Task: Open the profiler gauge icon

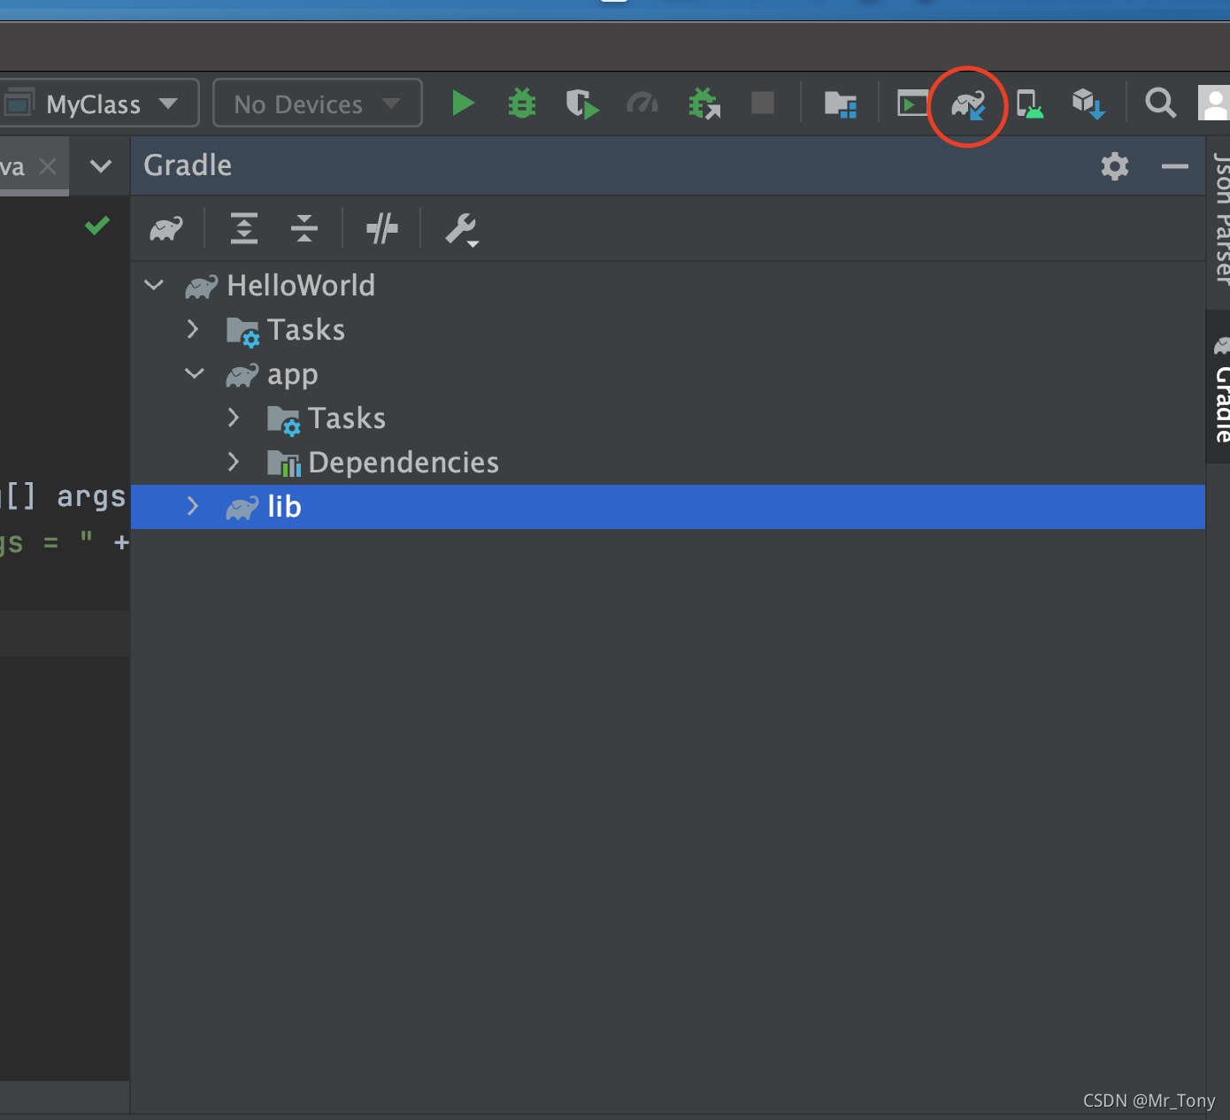Action: click(x=642, y=104)
